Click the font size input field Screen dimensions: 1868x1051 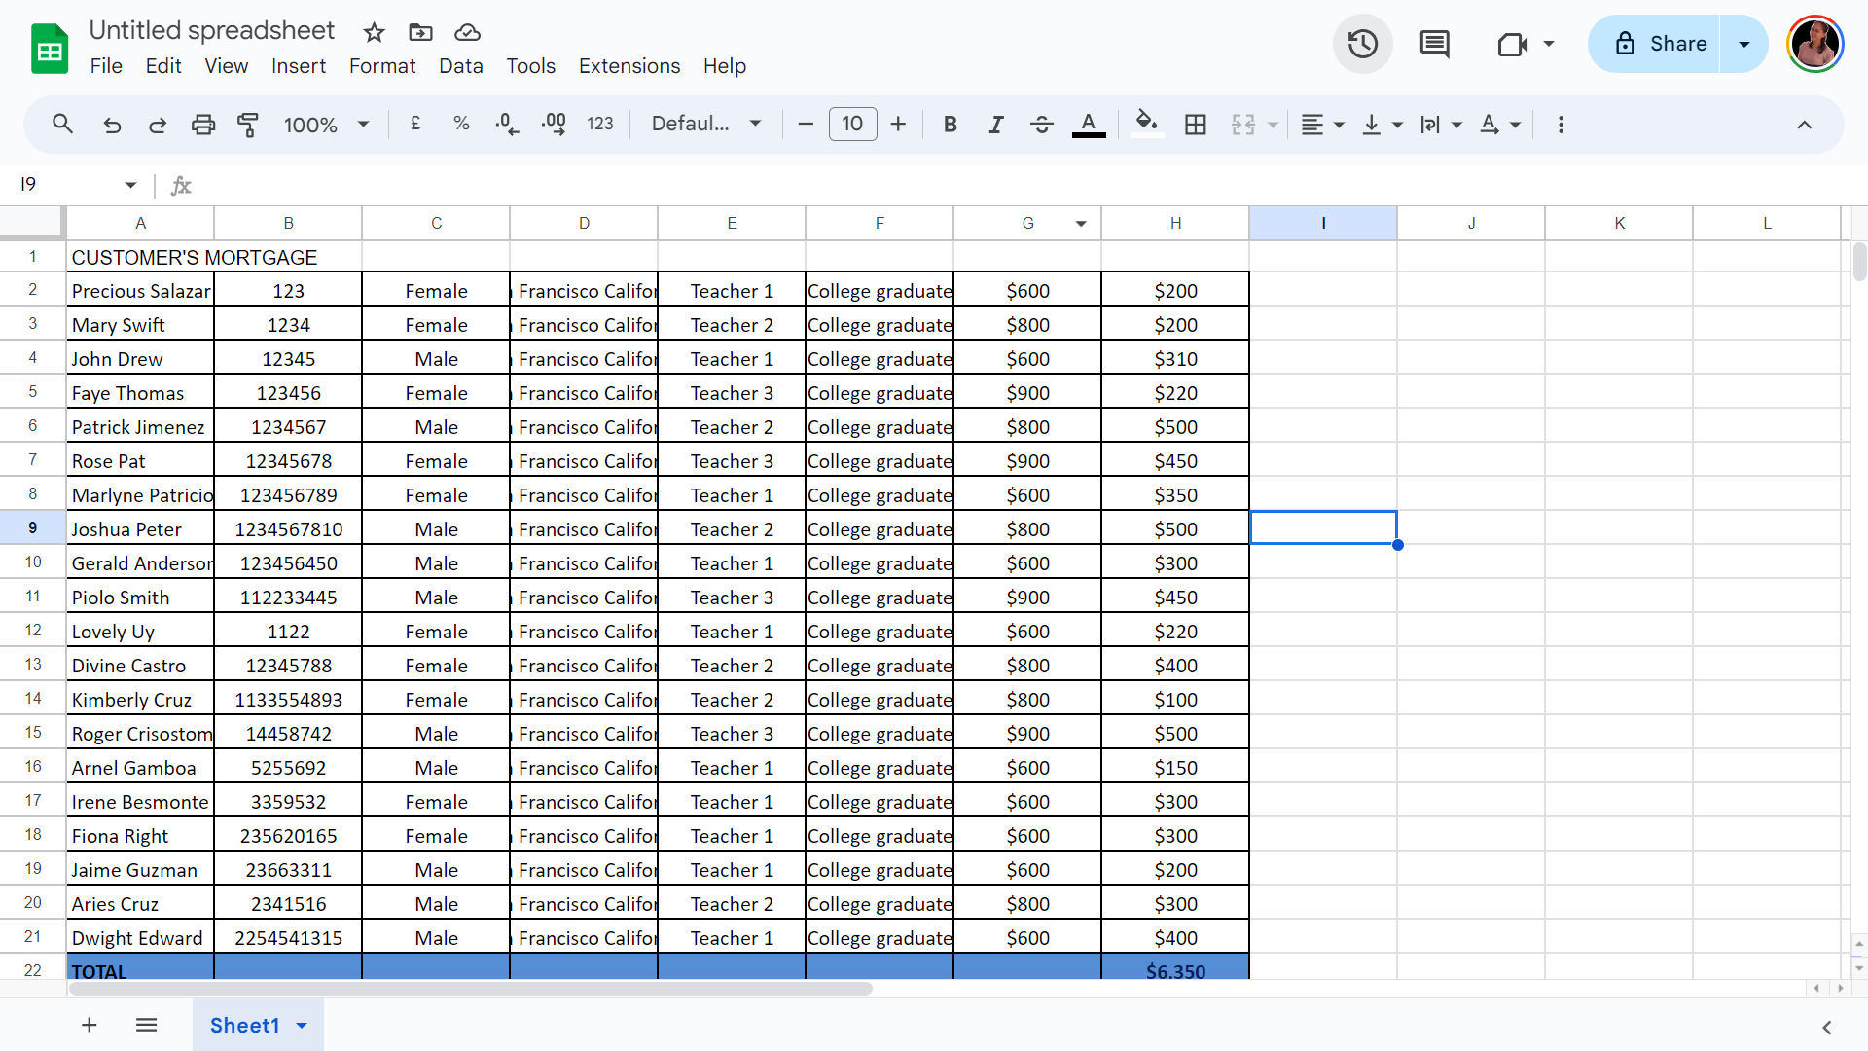(852, 125)
